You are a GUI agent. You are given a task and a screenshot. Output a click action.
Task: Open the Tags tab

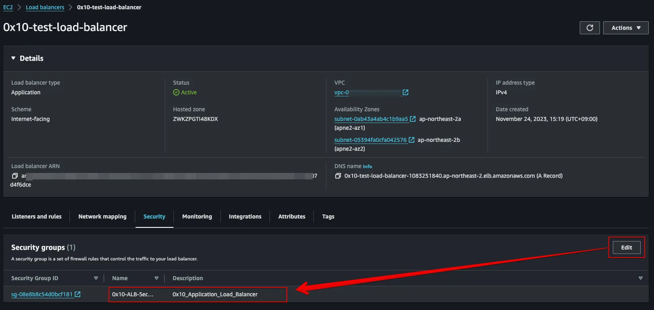pyautogui.click(x=328, y=216)
